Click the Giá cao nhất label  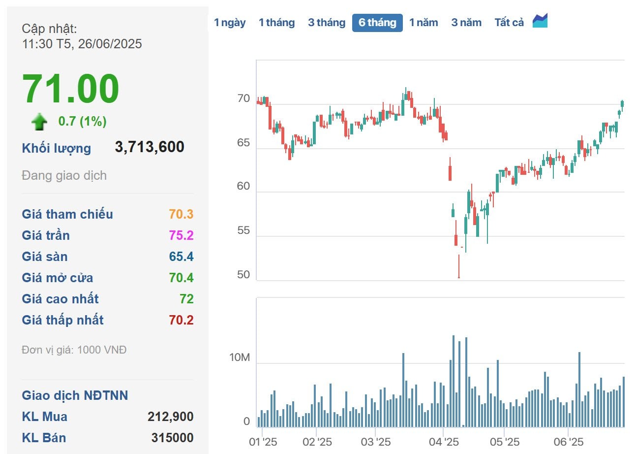point(60,299)
